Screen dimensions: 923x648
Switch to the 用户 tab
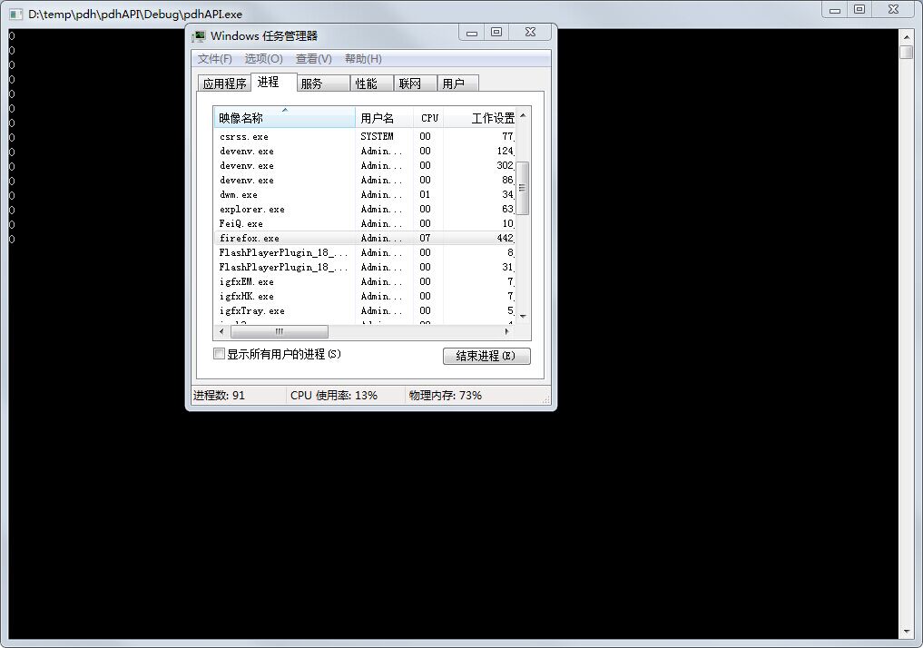click(x=457, y=83)
